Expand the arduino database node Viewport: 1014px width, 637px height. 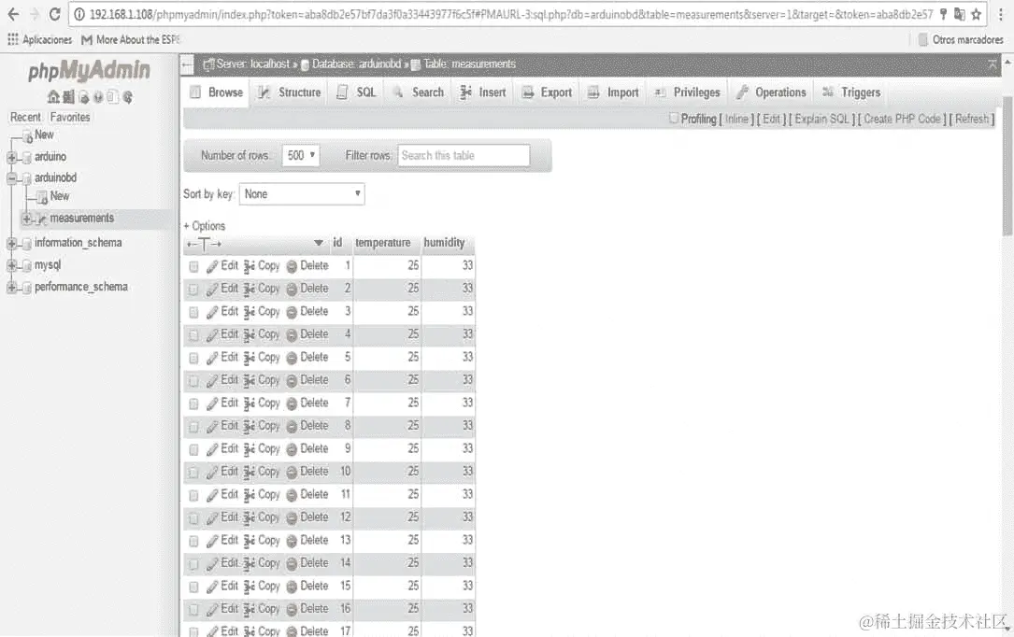click(11, 157)
